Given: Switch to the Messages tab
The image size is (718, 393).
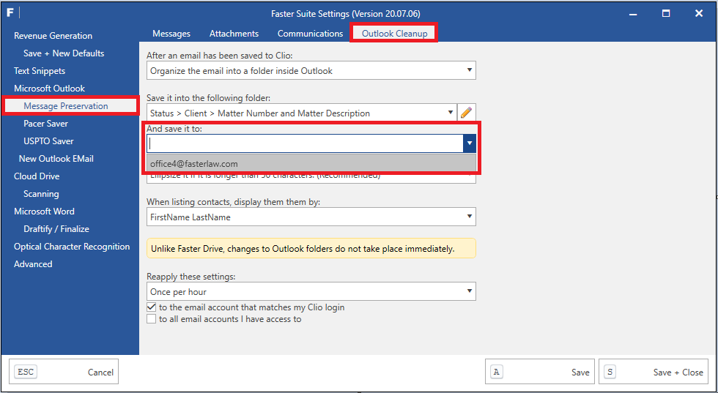Looking at the screenshot, I should coord(171,34).
